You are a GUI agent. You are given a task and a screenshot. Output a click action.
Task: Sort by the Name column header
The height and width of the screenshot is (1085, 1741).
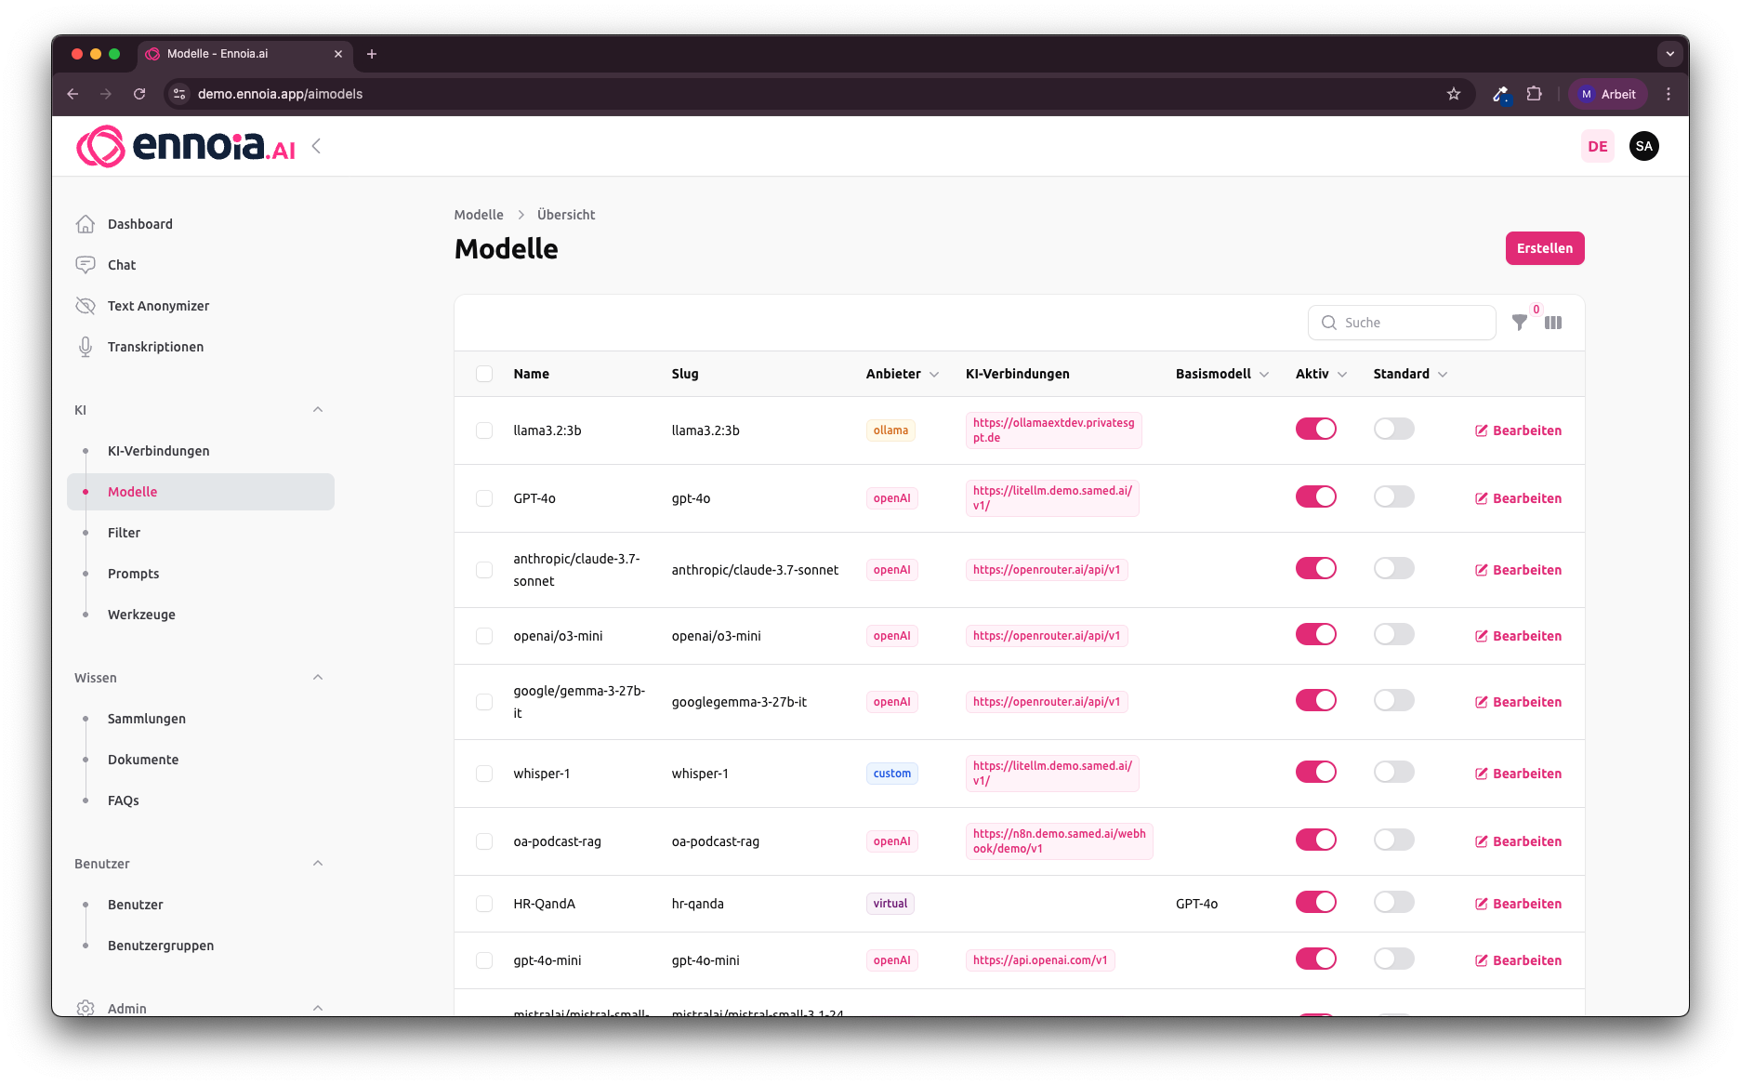[x=532, y=374]
